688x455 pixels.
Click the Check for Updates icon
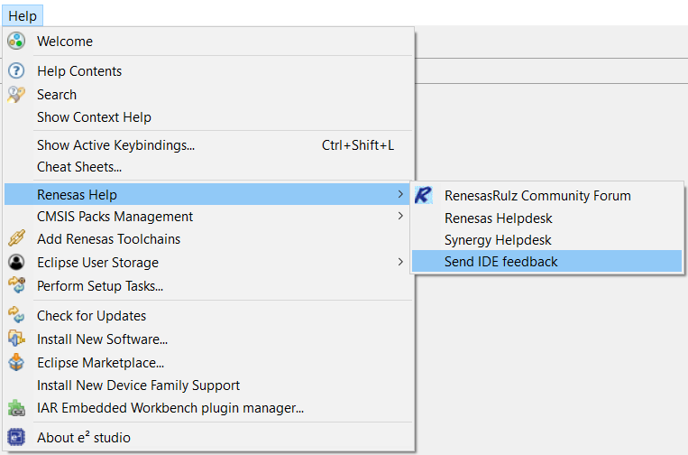pos(16,315)
